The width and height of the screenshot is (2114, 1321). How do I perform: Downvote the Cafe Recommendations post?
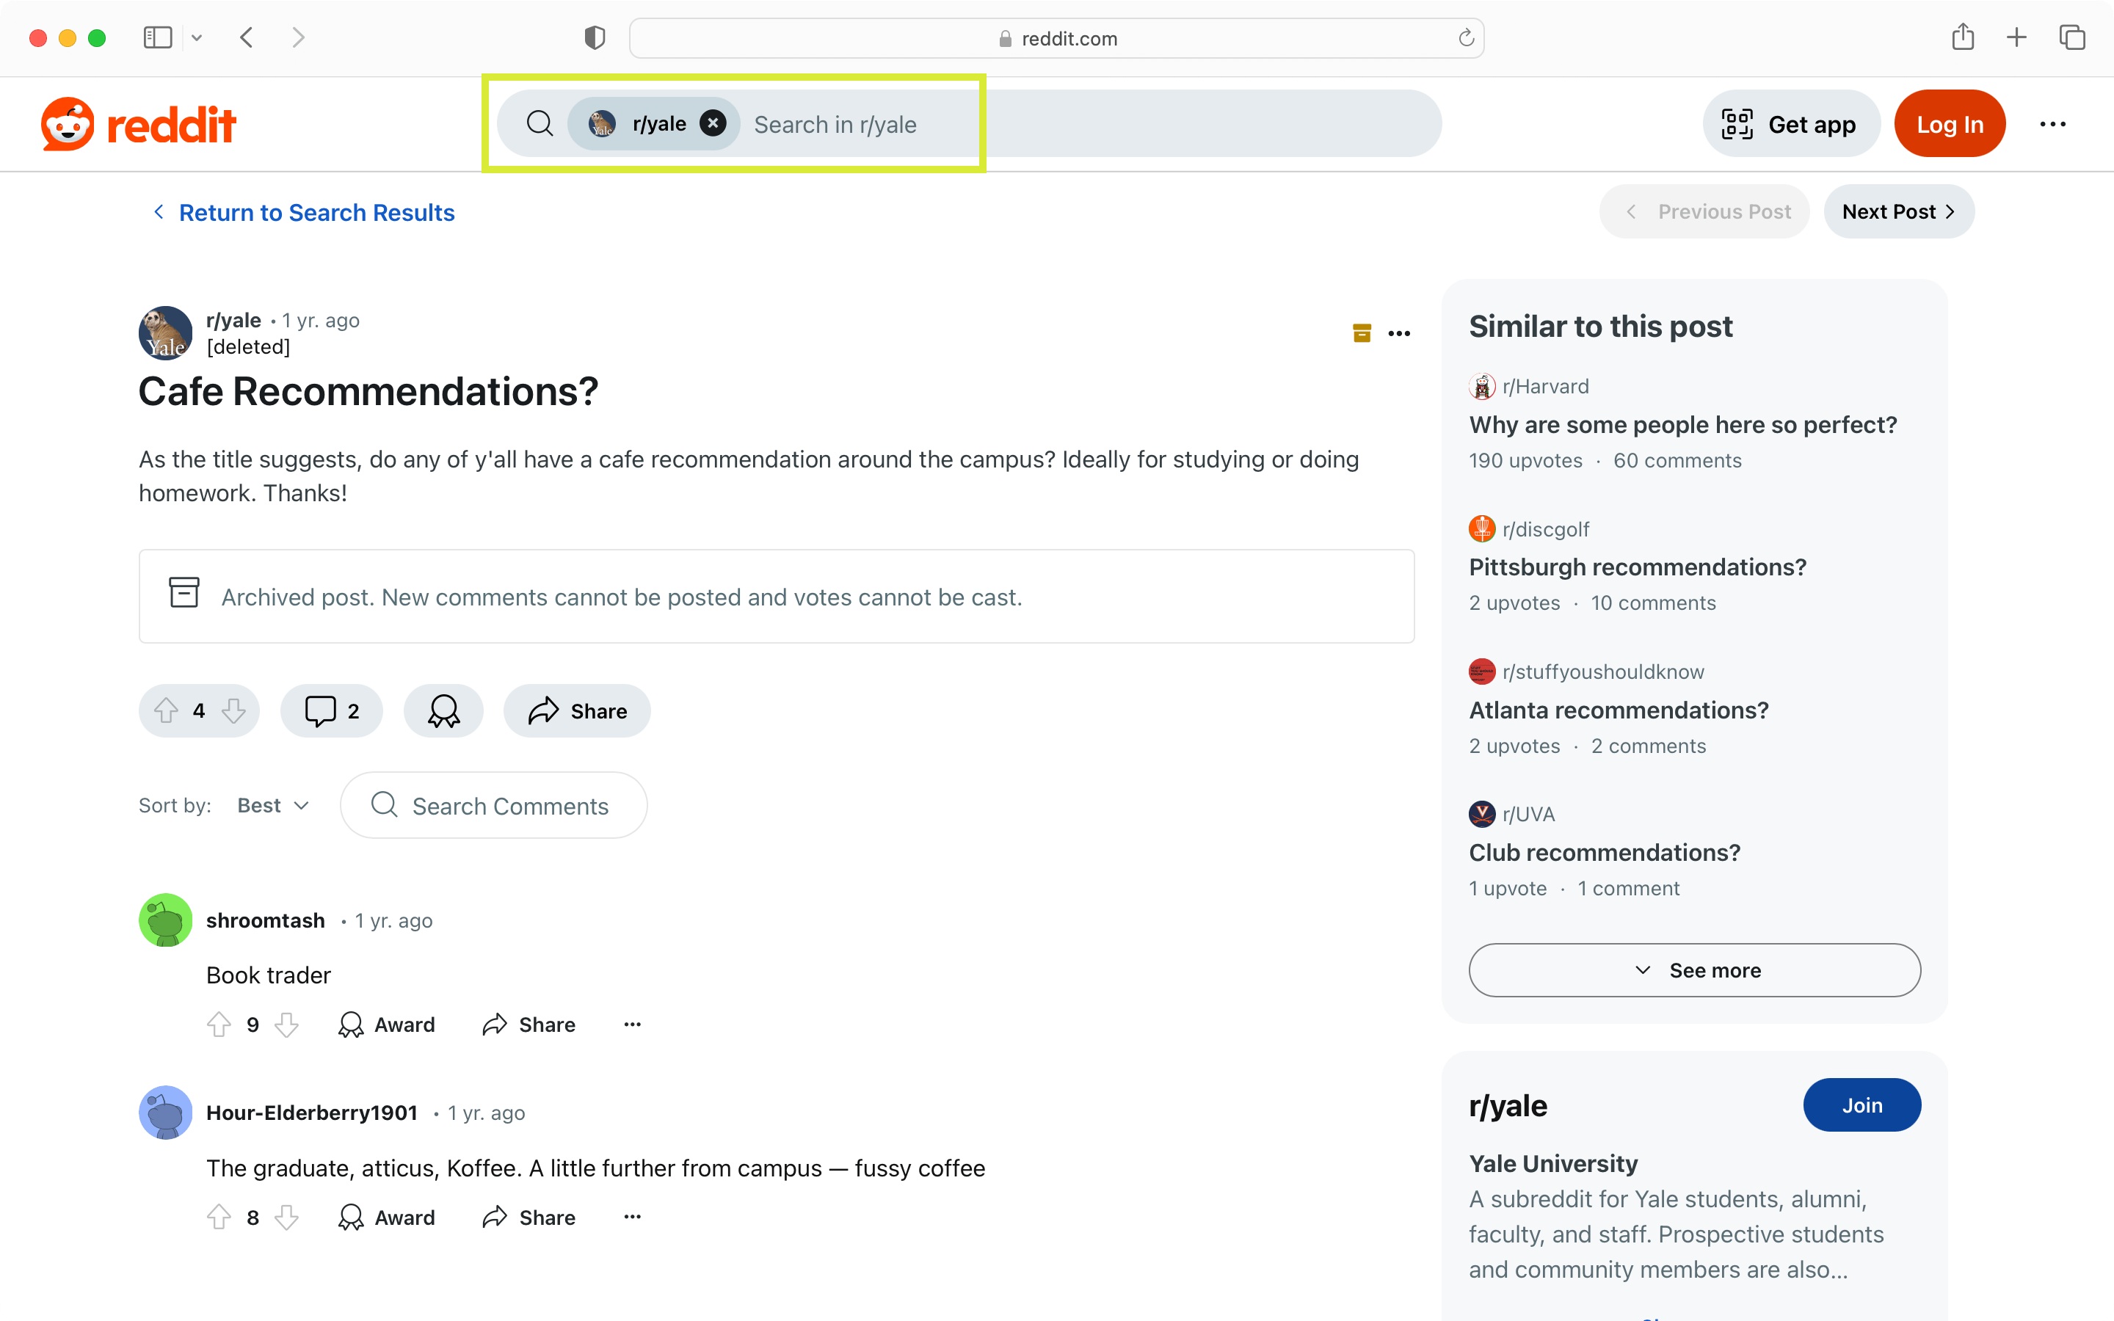click(x=233, y=710)
